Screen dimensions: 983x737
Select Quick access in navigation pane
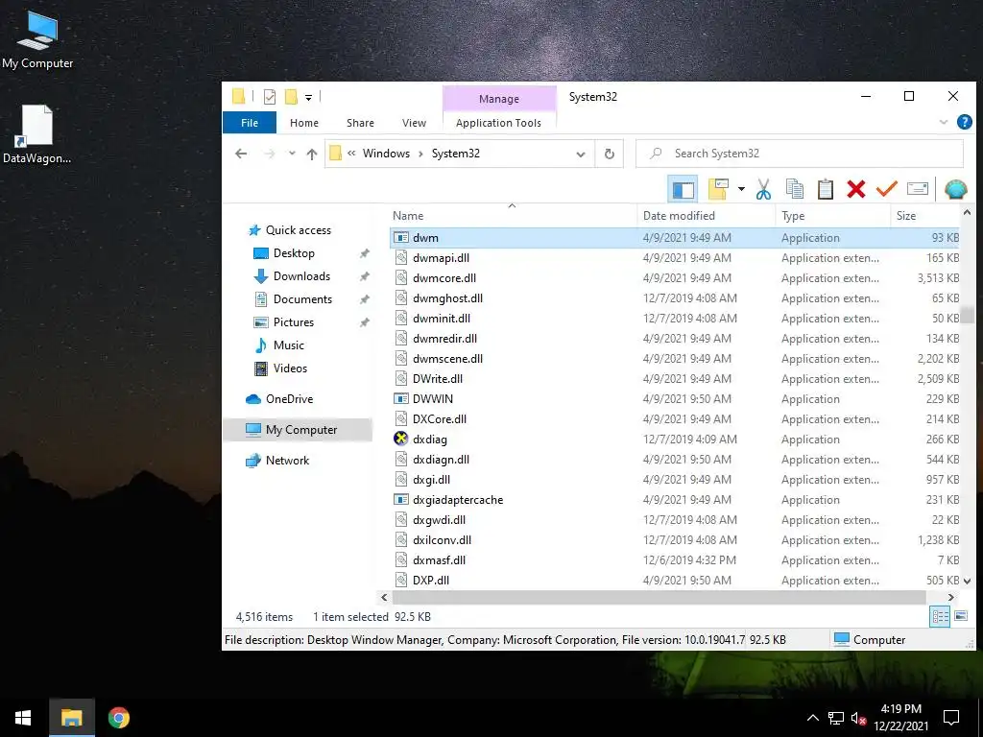298,230
